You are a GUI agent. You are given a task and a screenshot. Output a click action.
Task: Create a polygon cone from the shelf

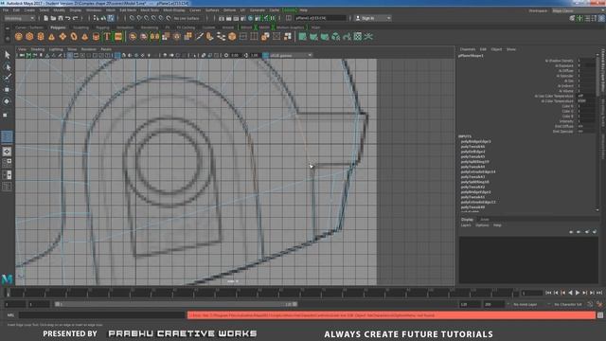51,37
